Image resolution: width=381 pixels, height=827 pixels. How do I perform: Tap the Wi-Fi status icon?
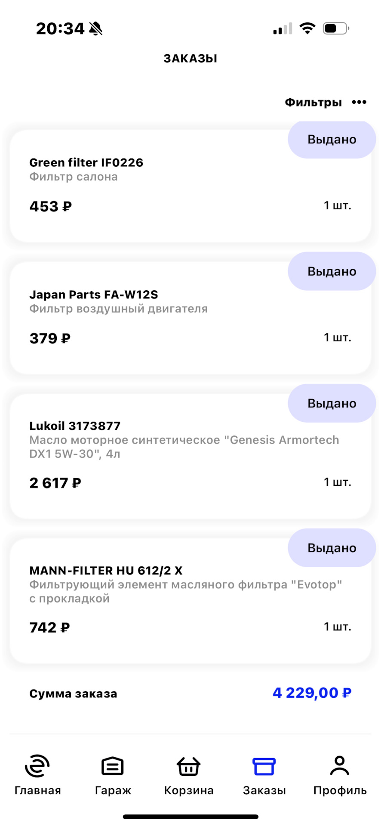[x=307, y=28]
